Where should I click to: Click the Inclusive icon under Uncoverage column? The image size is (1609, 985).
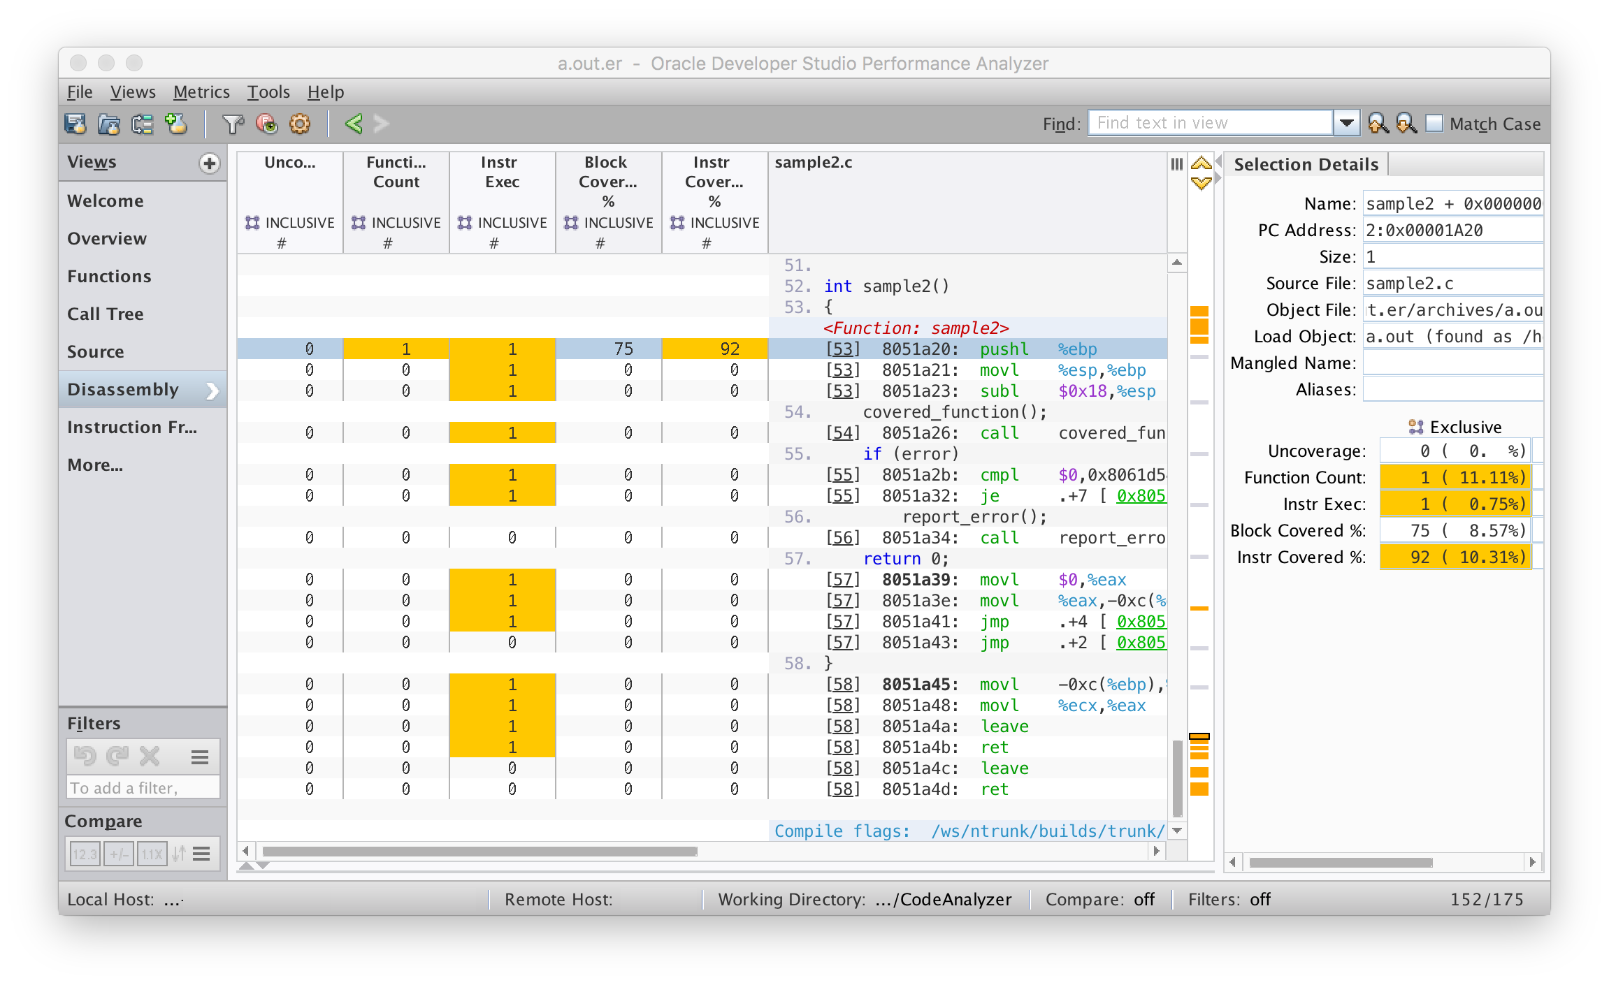coord(252,223)
